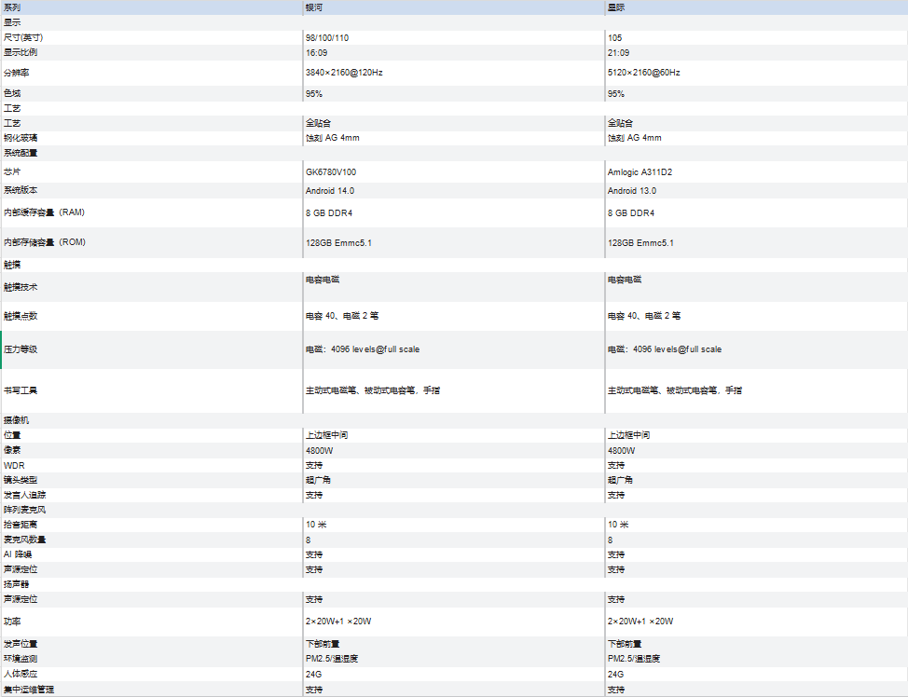
Task: Click the 压力等级 row label
Action: coord(151,349)
